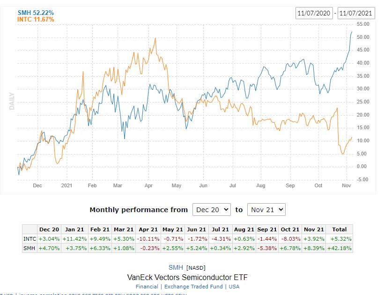Screen dimensions: 384x295
Task: Open the Dec 20 start month dropdown
Action: [x=211, y=210]
